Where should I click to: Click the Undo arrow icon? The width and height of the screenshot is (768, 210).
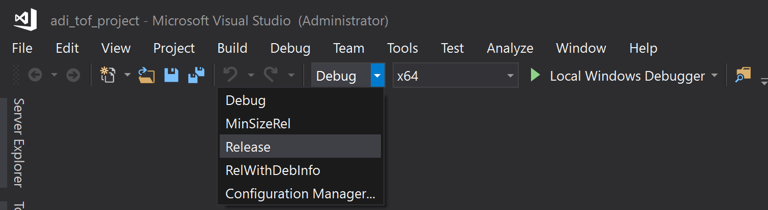pos(230,76)
